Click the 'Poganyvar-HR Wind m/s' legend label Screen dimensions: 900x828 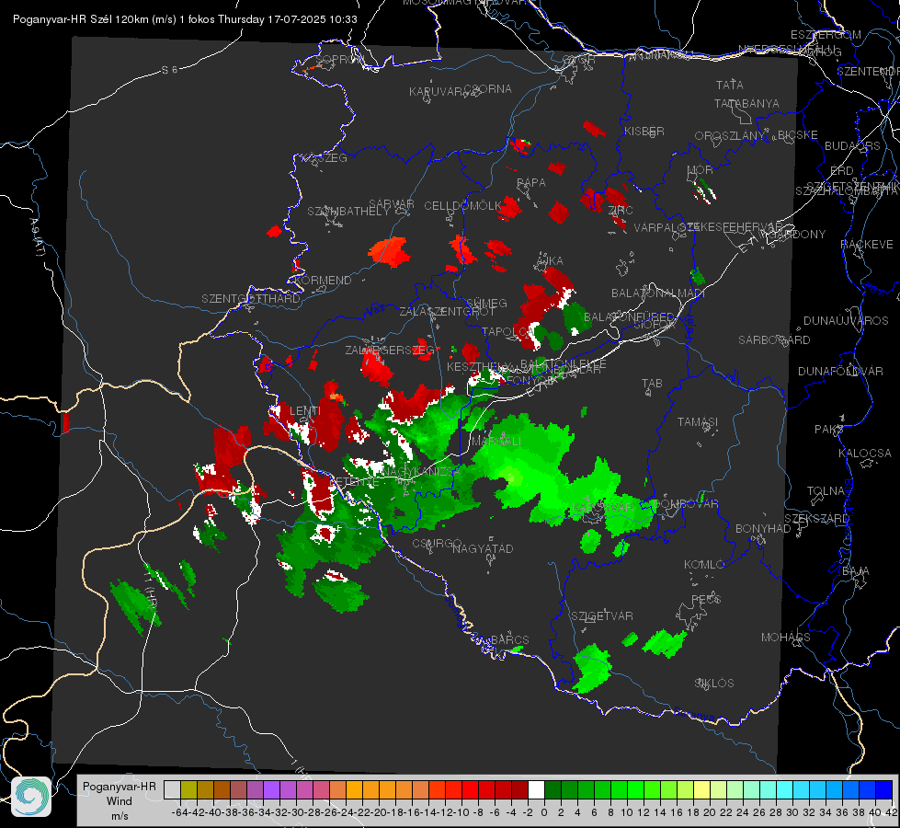[120, 801]
